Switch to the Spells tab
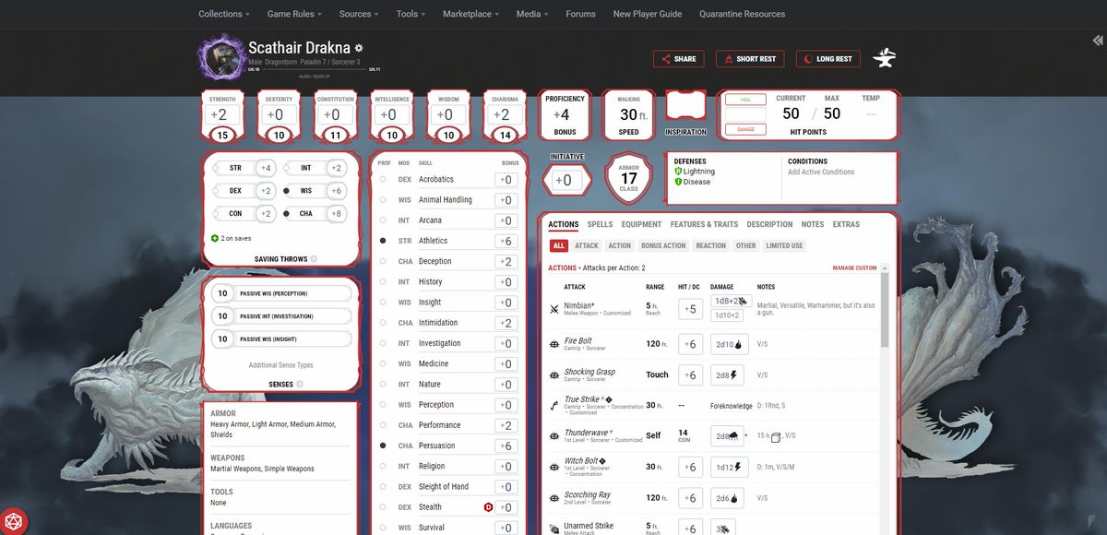 click(600, 224)
